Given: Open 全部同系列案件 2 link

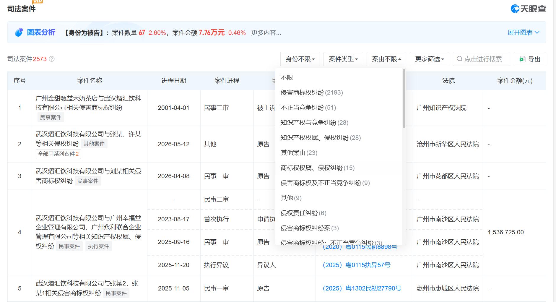Looking at the screenshot, I should (x=58, y=154).
